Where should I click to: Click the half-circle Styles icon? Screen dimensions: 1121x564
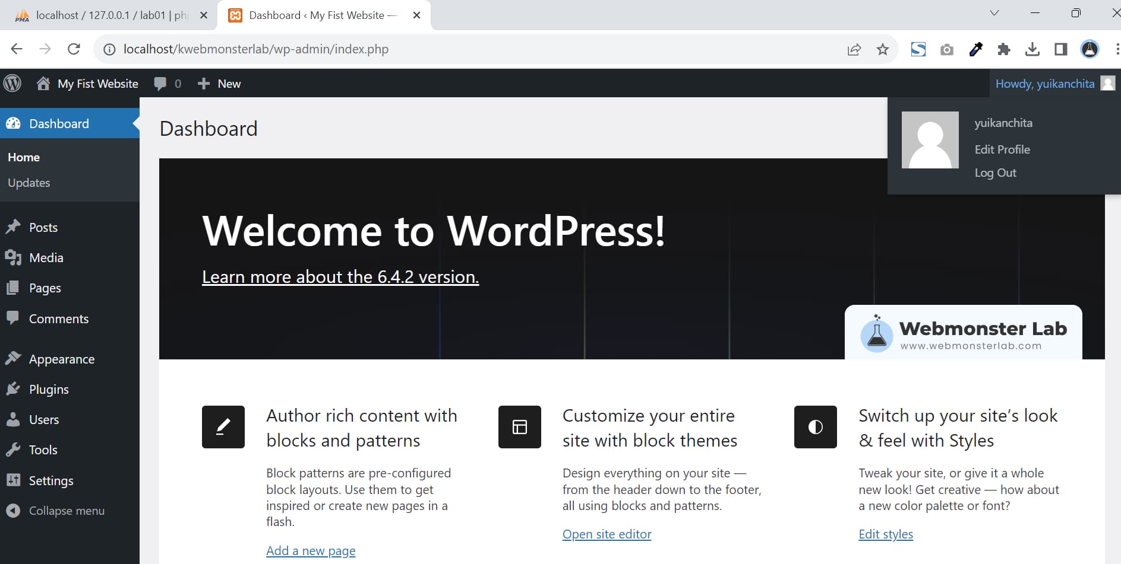click(816, 427)
